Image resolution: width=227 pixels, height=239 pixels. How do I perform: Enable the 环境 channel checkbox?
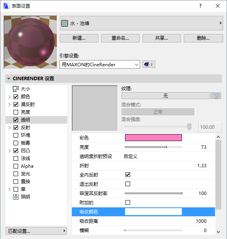pos(16,135)
